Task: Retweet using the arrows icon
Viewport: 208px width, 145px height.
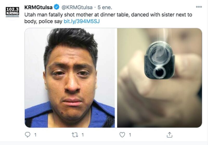Action: 75,135
